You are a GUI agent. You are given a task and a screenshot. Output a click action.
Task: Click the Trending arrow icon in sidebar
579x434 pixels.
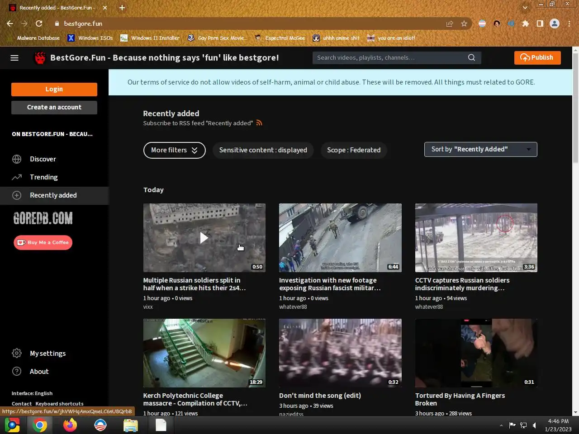tap(17, 177)
